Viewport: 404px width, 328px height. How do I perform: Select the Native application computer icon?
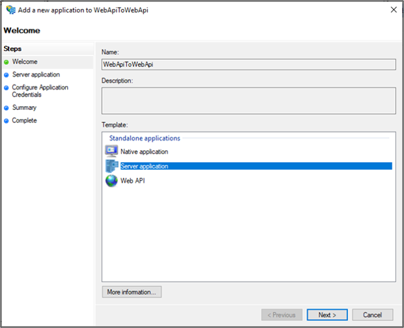(x=111, y=151)
